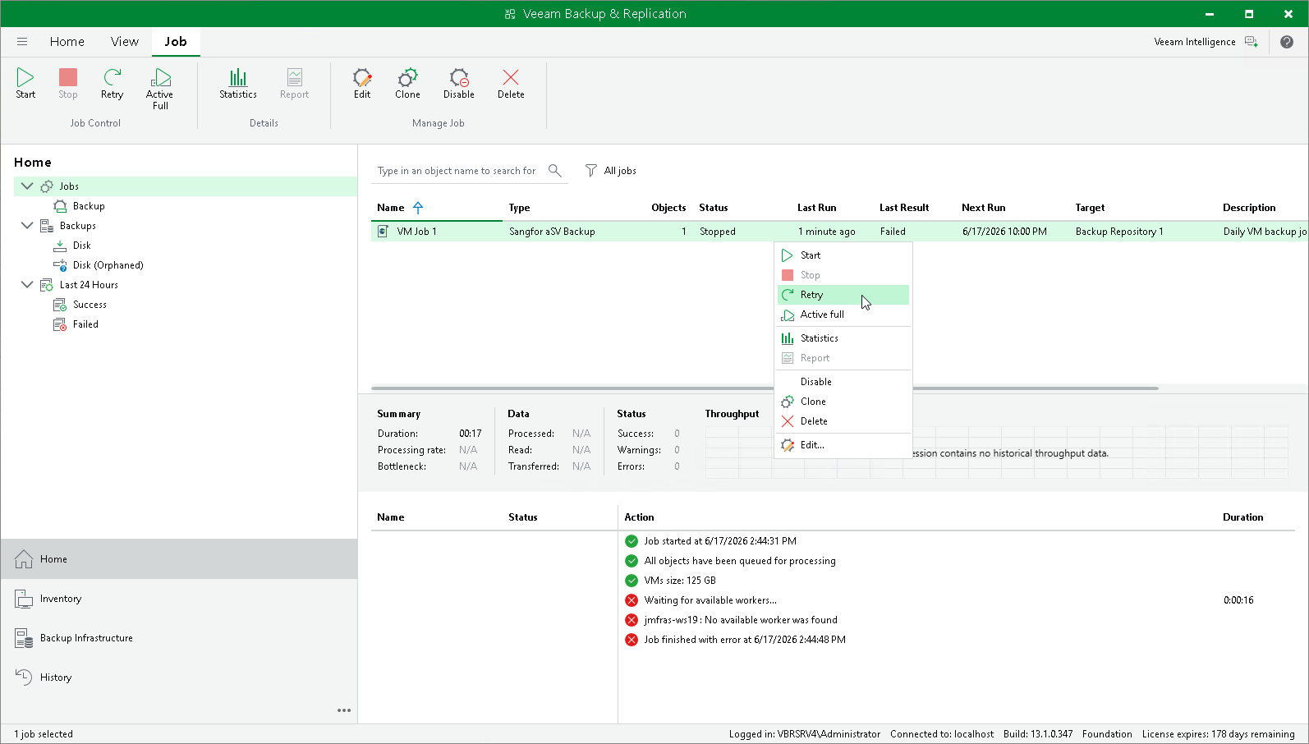The image size is (1309, 744).
Task: Delete the job using the ribbon icon
Action: pos(511,78)
